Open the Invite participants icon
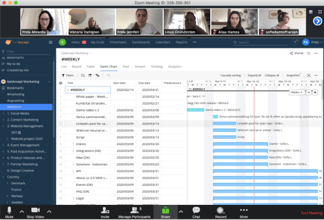Screen dimensions: 324x220 click(105, 210)
